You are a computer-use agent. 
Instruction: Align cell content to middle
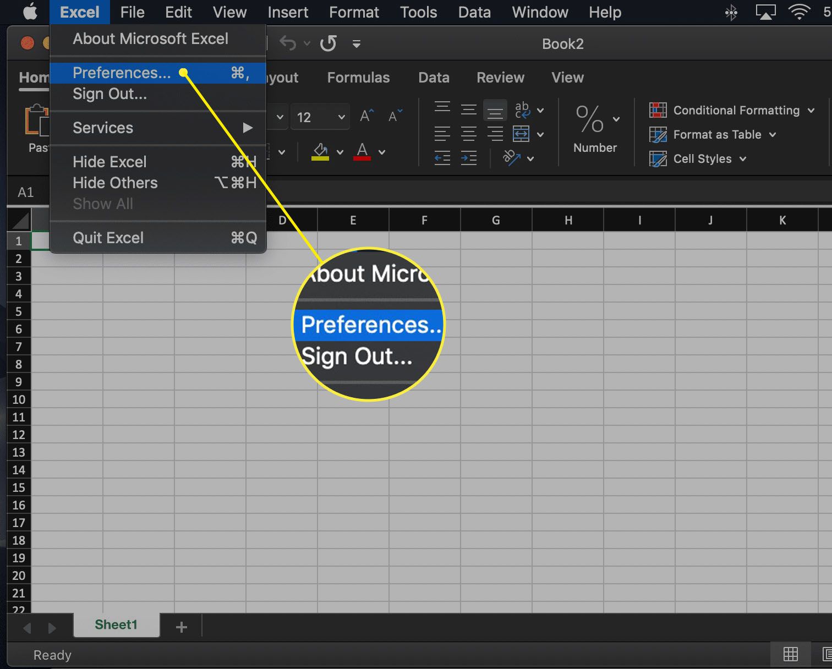(x=469, y=110)
